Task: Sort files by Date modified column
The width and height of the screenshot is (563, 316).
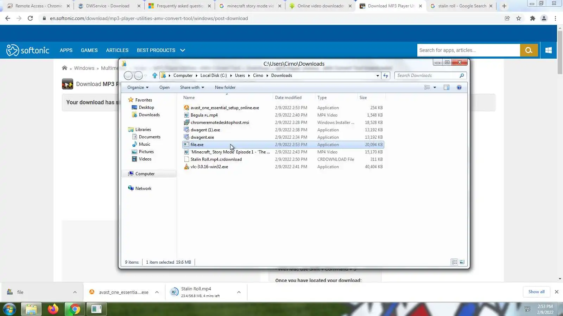Action: (x=293, y=98)
